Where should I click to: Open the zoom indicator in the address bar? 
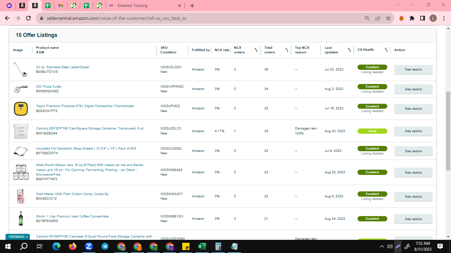pos(367,18)
